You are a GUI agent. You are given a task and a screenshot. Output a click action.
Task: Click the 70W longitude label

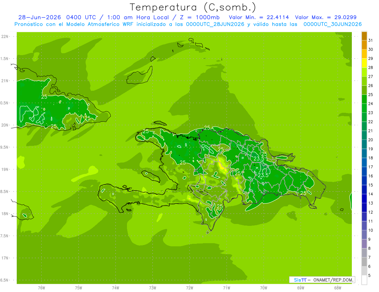tap(264, 288)
